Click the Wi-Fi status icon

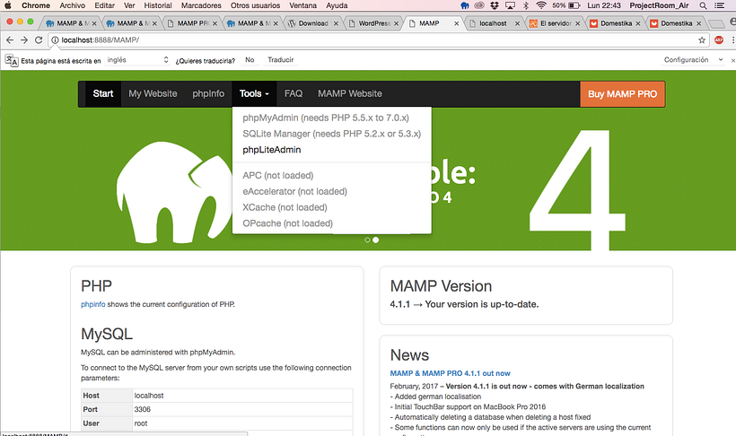pyautogui.click(x=541, y=5)
